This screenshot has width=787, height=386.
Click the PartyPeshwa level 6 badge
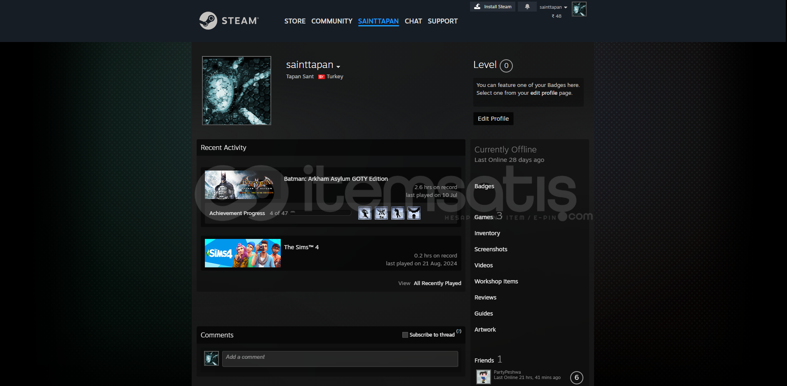[x=576, y=377]
